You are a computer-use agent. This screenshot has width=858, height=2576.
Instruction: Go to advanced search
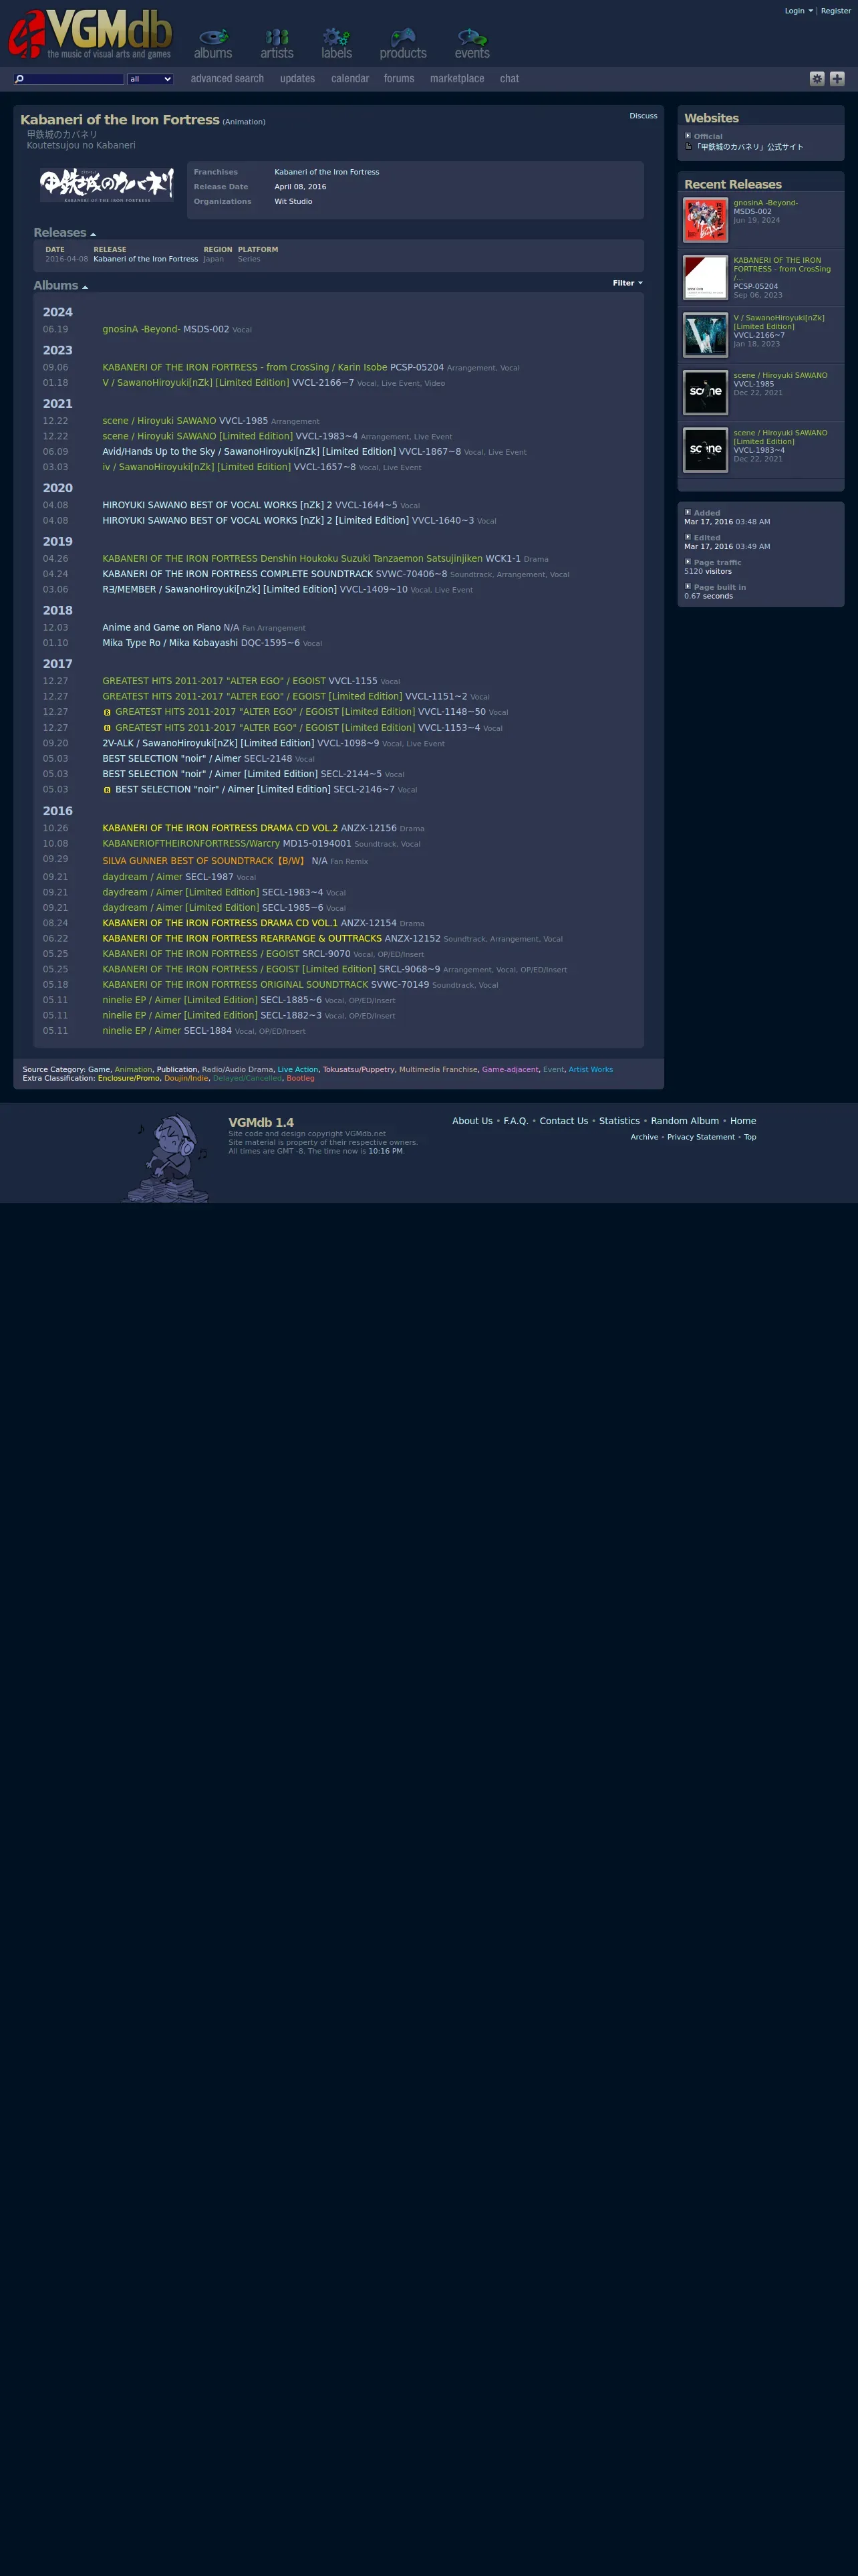click(227, 79)
